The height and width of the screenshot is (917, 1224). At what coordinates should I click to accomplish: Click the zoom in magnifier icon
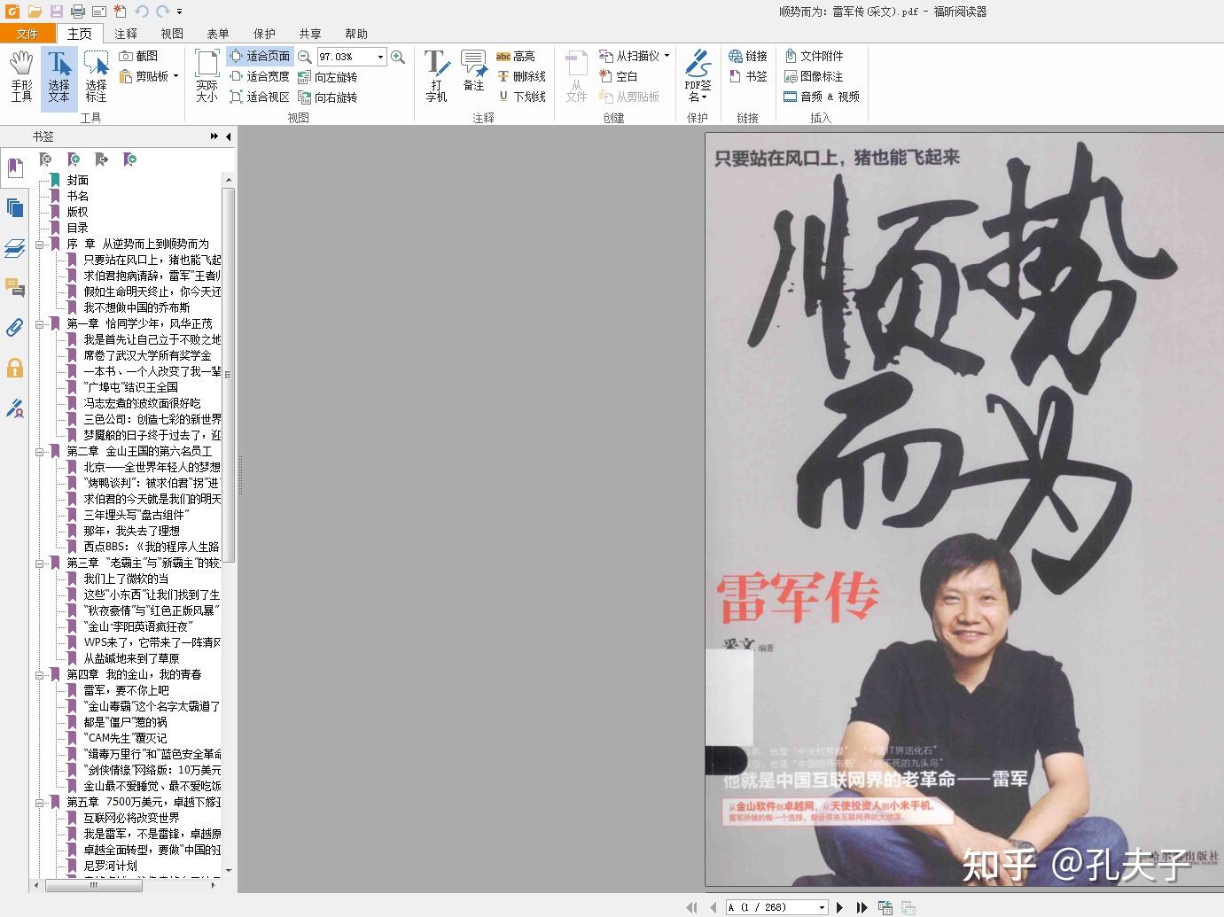pyautogui.click(x=398, y=57)
